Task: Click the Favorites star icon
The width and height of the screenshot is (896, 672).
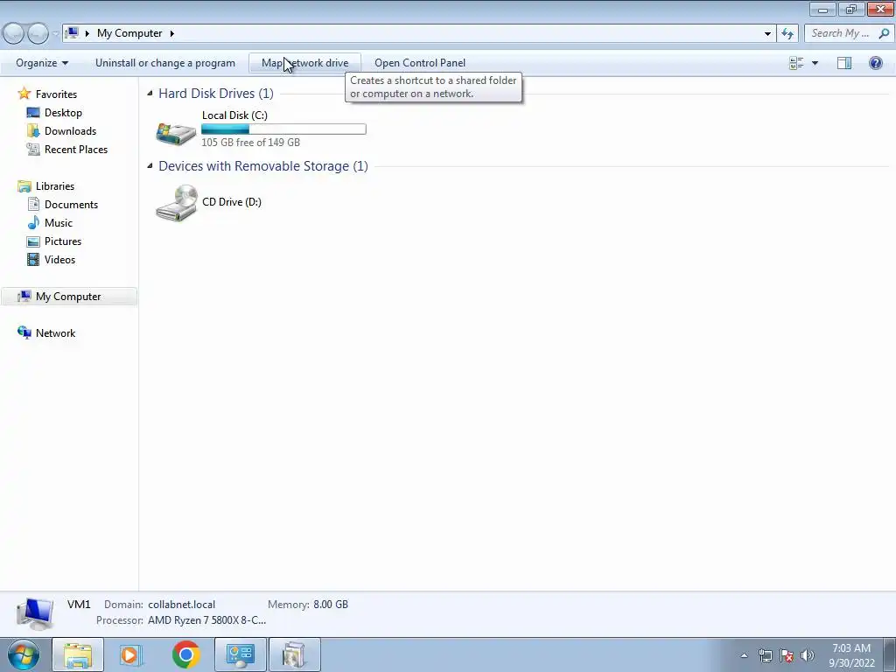Action: [x=24, y=94]
